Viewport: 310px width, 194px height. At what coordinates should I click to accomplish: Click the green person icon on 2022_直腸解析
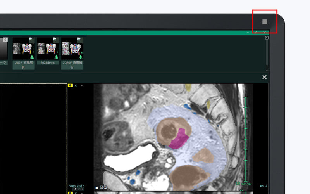coord(32,57)
